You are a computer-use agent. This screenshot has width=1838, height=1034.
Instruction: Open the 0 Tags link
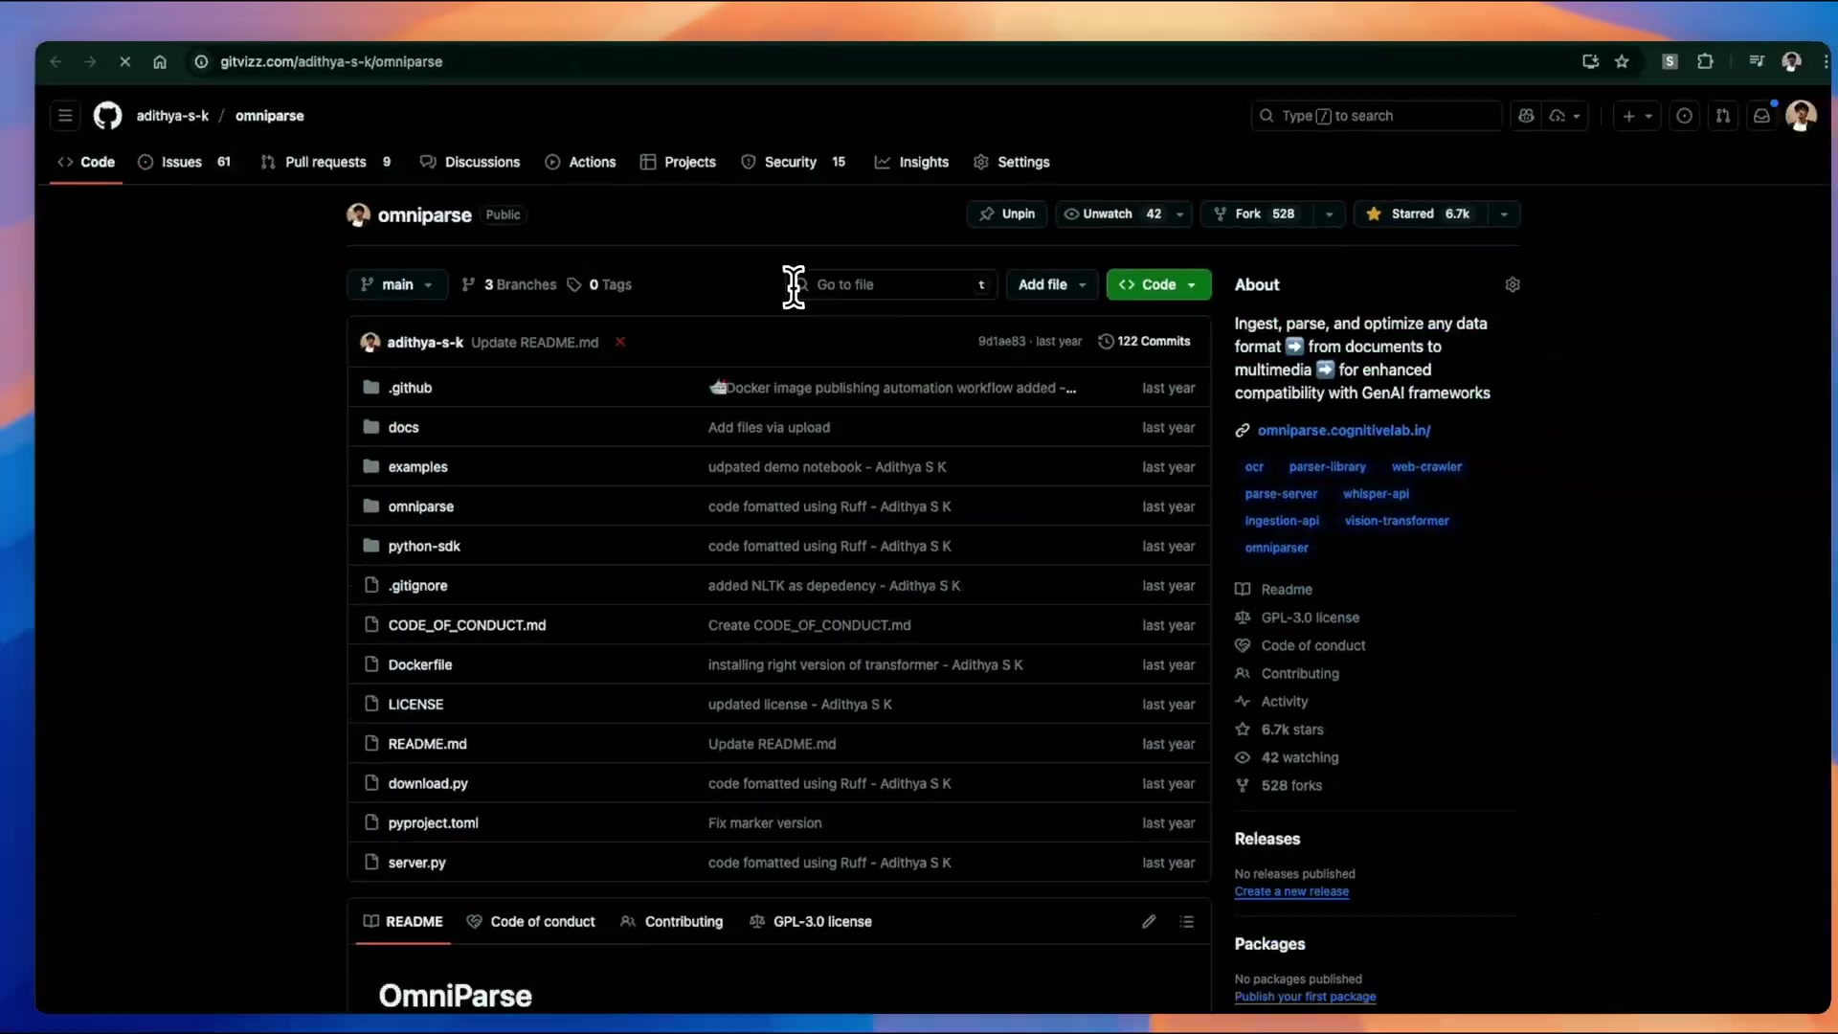[x=599, y=284]
